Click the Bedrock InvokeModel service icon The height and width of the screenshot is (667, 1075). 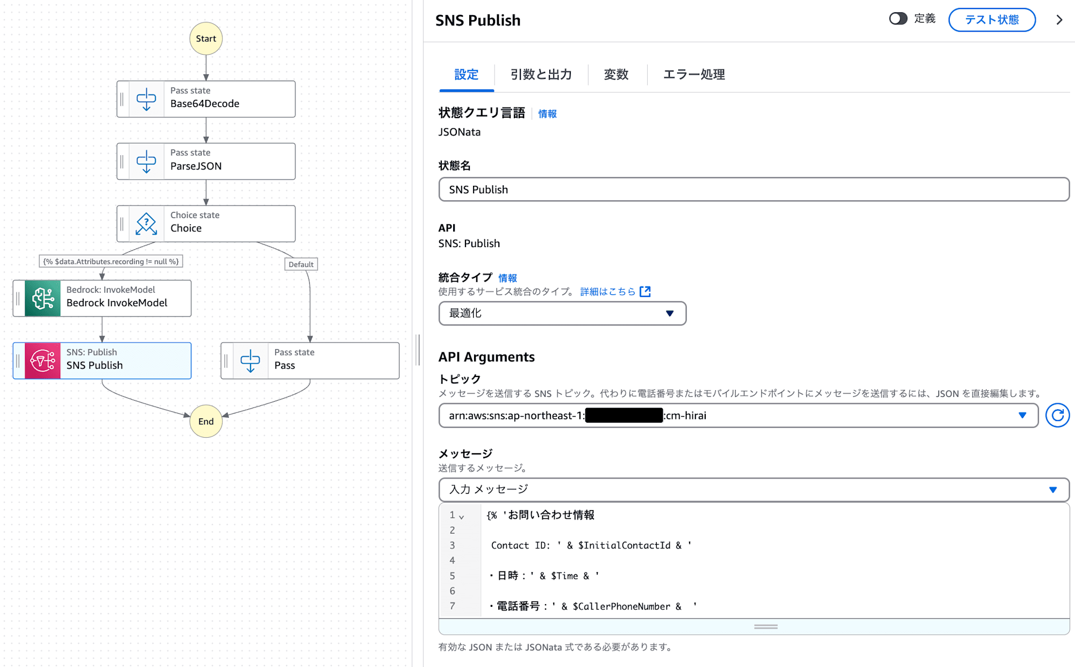[x=42, y=299]
